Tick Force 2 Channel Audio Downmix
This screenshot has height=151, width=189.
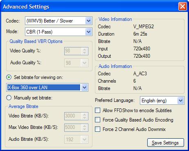(x=97, y=129)
